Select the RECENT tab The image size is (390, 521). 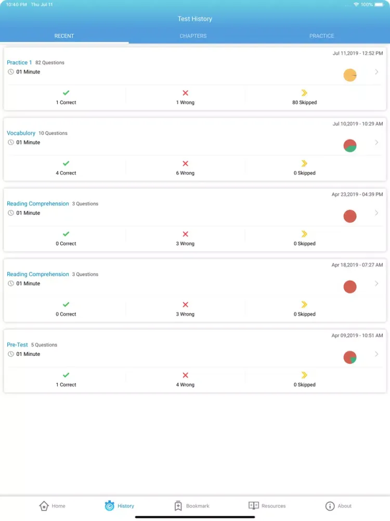click(x=64, y=36)
